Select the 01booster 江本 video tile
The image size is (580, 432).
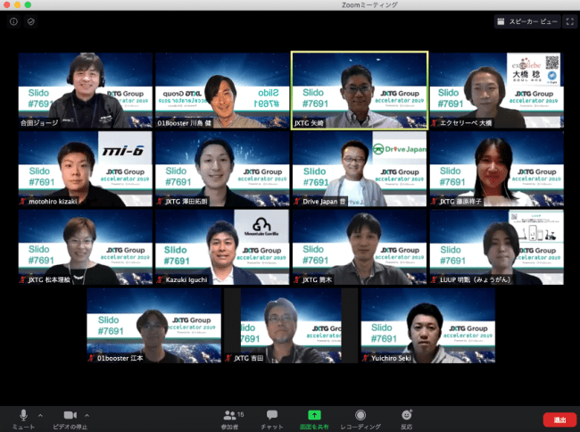[153, 326]
